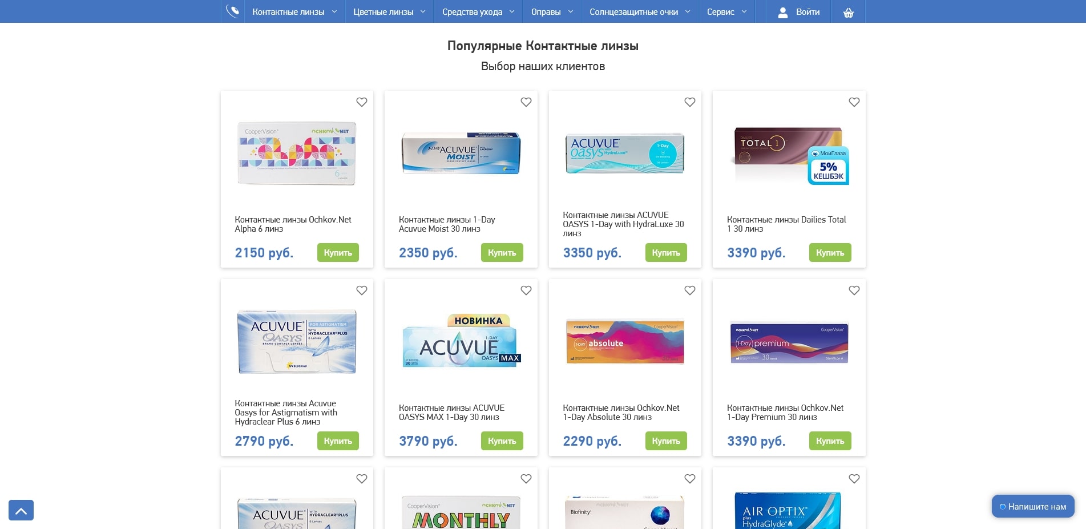Open the Напишите нам chat widget
Image resolution: width=1086 pixels, height=529 pixels.
[1033, 506]
